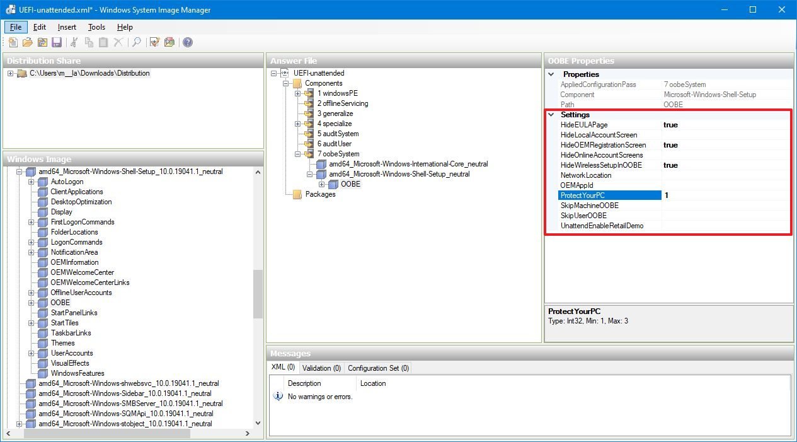
Task: Click the app icon in the title bar
Action: point(11,10)
